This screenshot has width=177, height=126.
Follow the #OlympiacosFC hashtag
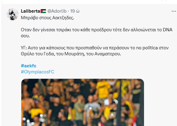coord(38,72)
